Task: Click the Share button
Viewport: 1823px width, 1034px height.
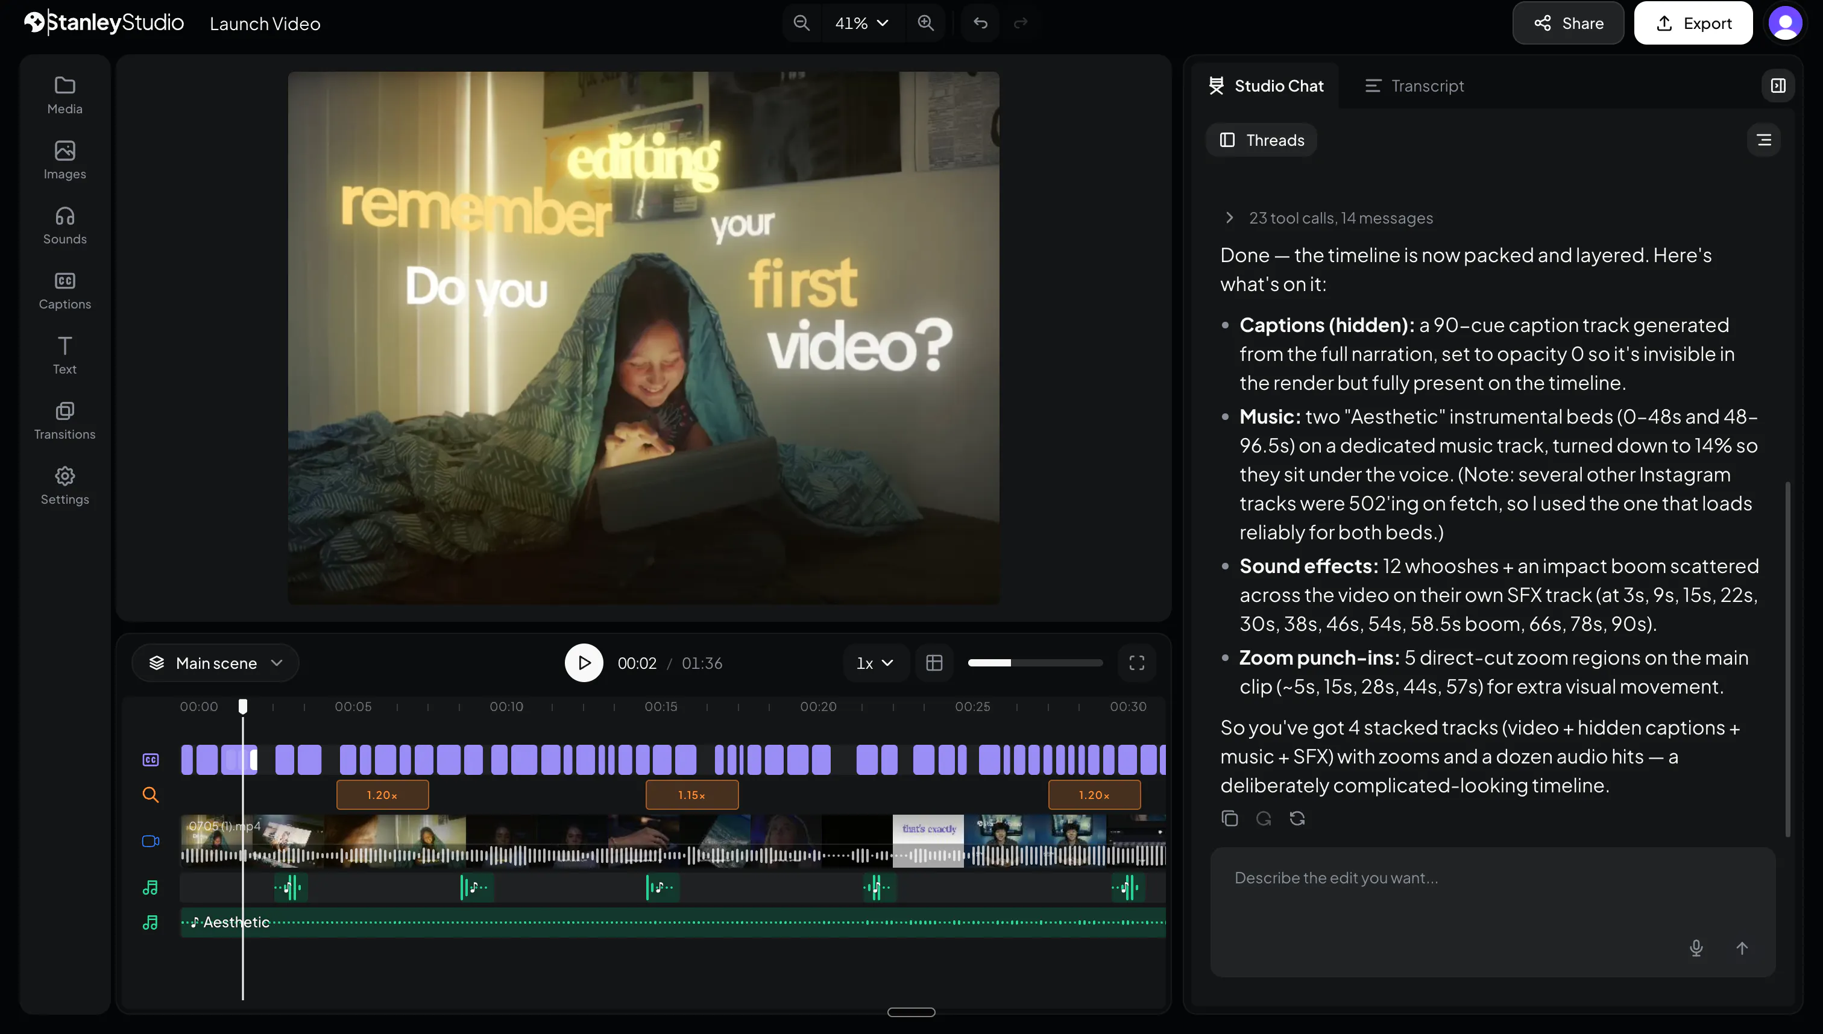Action: click(x=1569, y=23)
